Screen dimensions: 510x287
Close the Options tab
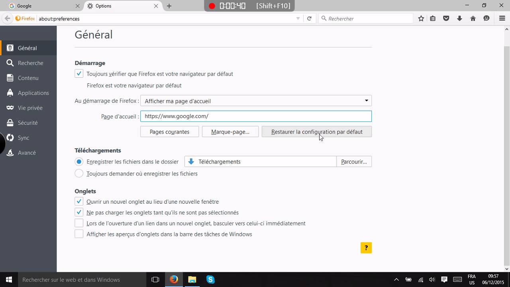coord(156,6)
